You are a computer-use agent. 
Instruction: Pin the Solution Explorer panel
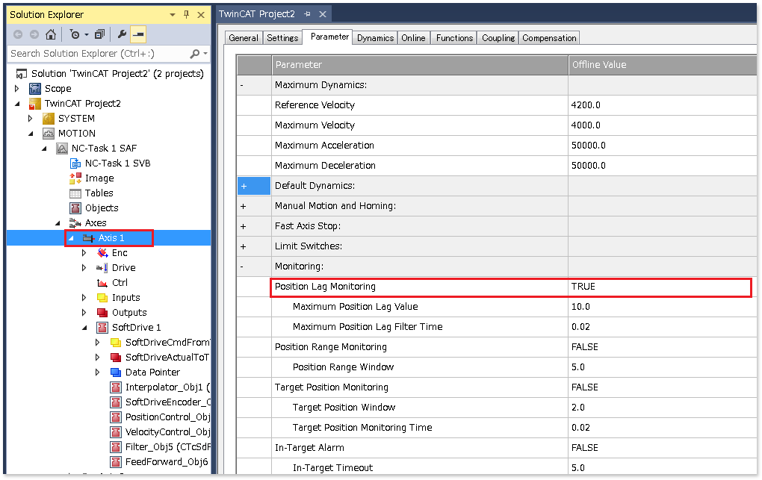coord(186,15)
